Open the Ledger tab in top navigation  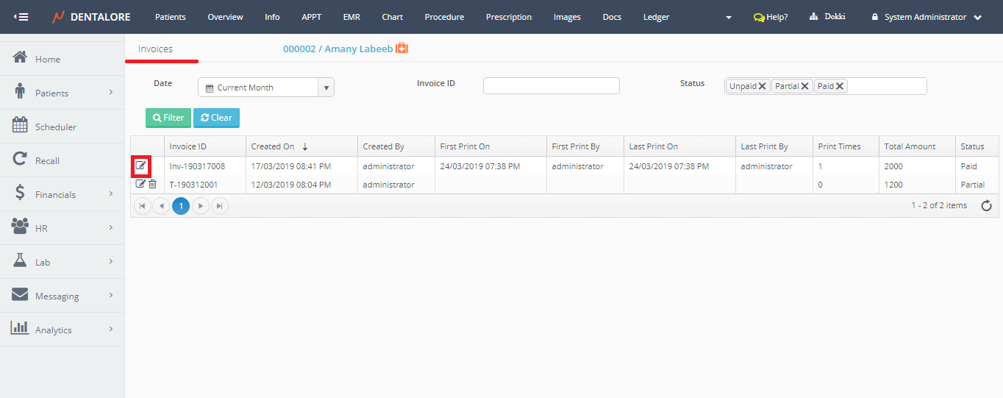[x=656, y=17]
